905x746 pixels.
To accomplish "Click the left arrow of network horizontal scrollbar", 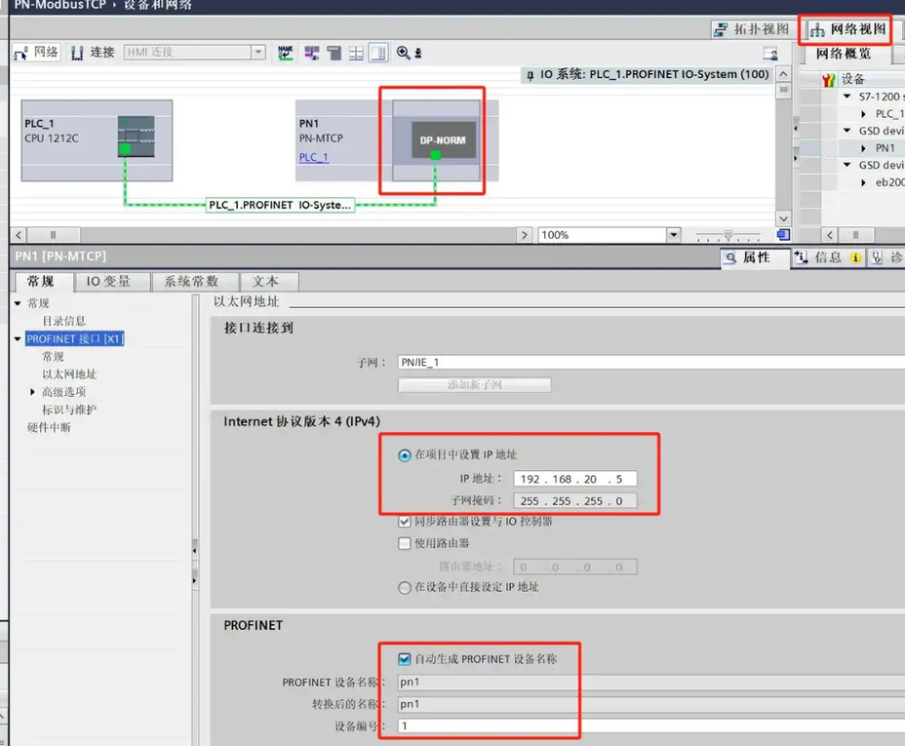I will click(19, 235).
